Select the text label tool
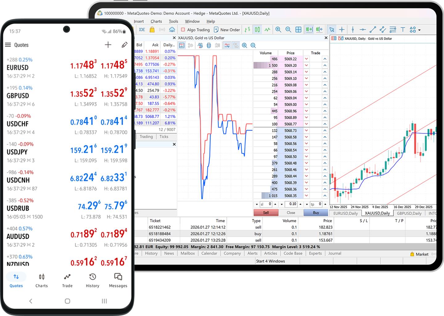This screenshot has height=316, width=444. (403, 30)
